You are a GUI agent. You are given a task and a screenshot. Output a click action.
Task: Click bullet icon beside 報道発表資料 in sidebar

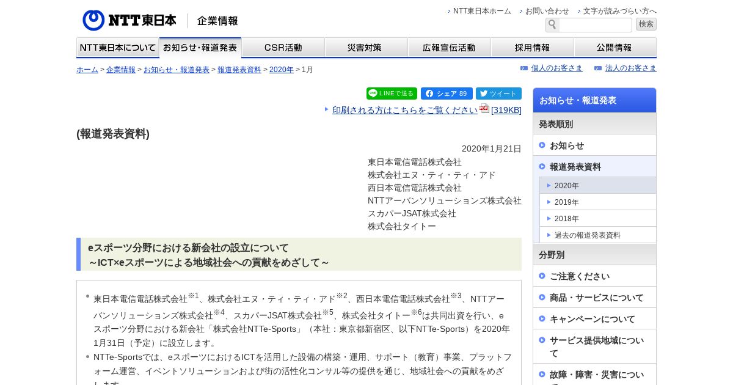pyautogui.click(x=542, y=166)
